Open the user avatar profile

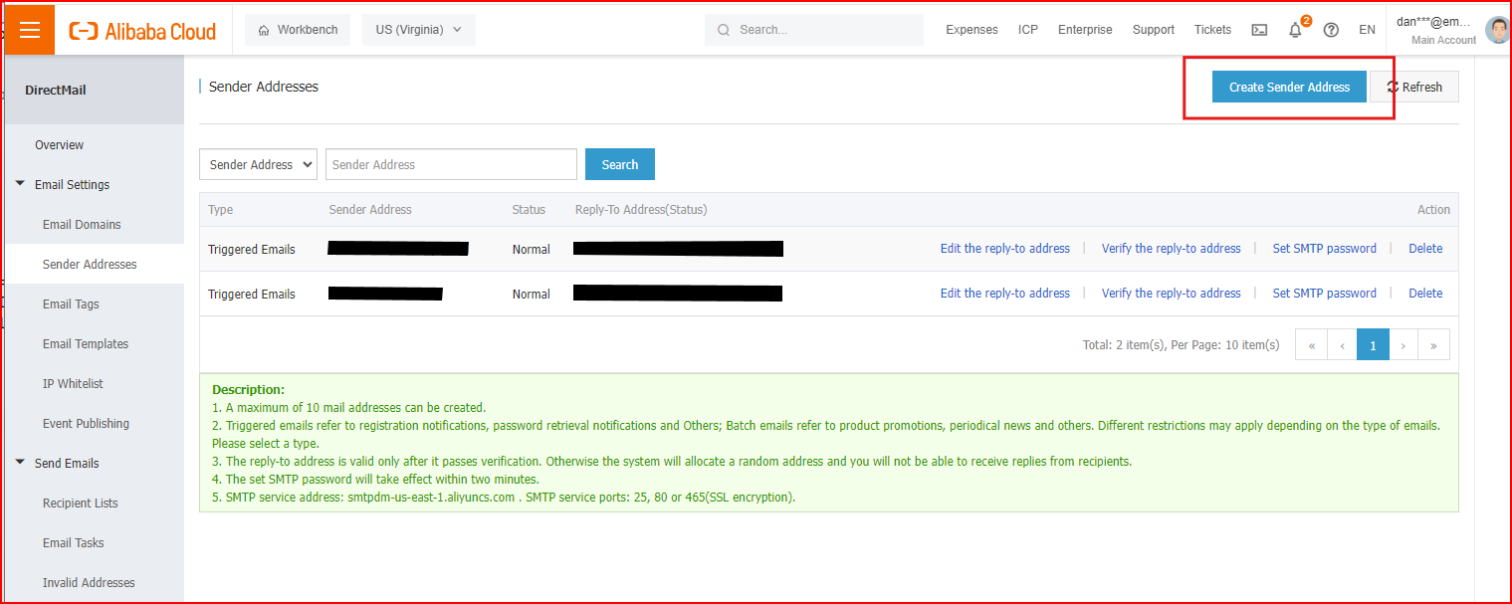pyautogui.click(x=1496, y=30)
